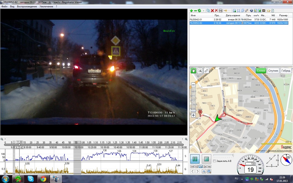293x183 pixels.
Task: Click the green refresh list icon
Action: click(199, 11)
